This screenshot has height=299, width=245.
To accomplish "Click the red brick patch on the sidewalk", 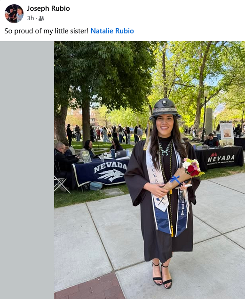I will [90, 286].
